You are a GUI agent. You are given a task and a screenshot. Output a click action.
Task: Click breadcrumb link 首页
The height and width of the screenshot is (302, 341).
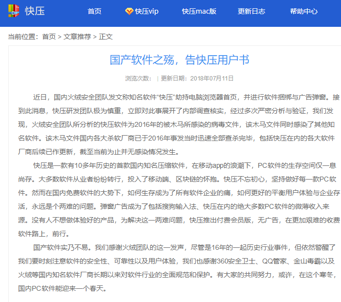(x=49, y=37)
